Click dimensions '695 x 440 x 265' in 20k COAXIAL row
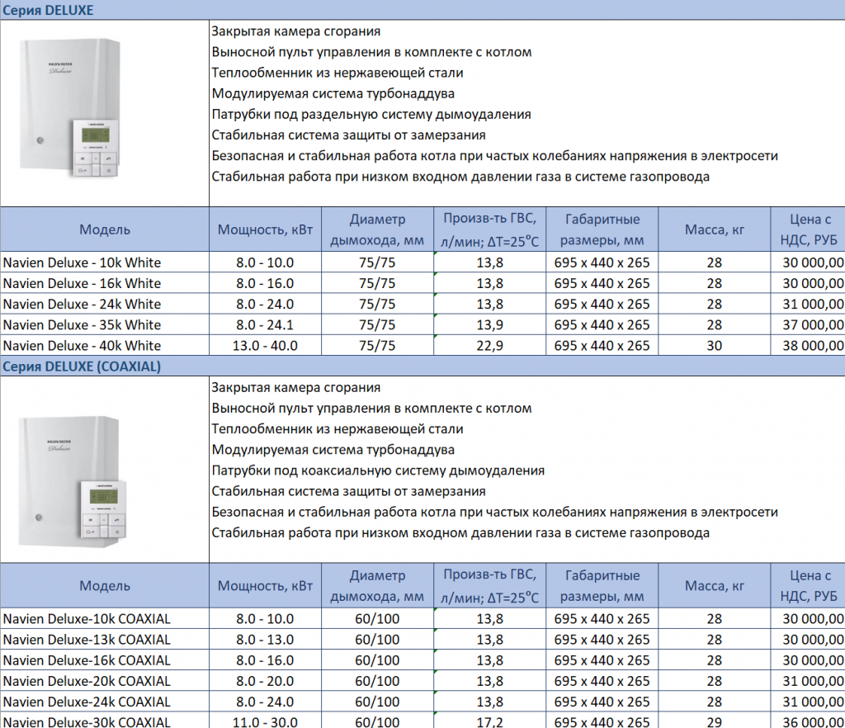845x728 pixels. (602, 681)
